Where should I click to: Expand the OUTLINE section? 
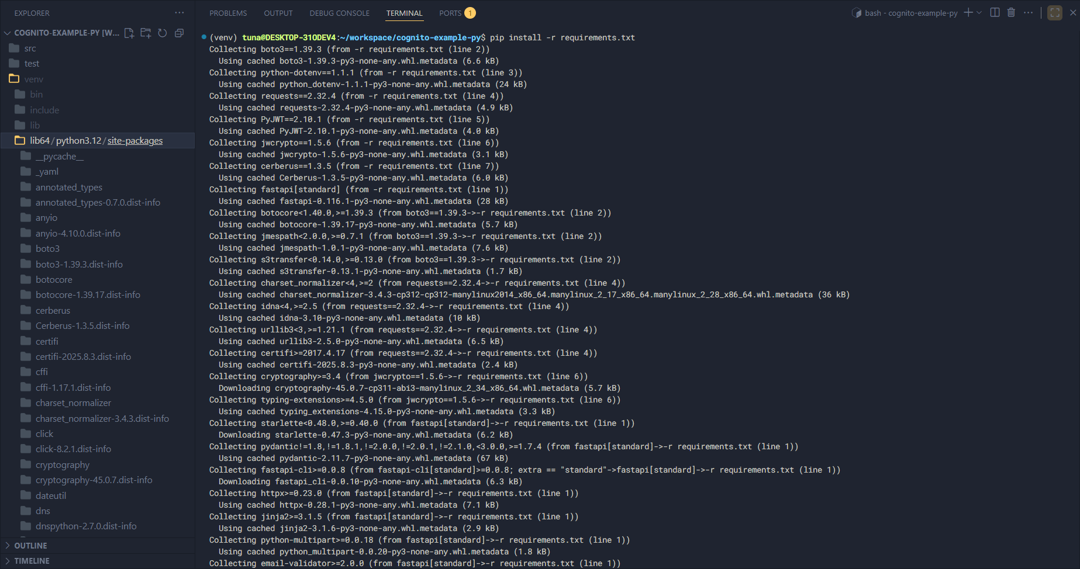point(30,546)
